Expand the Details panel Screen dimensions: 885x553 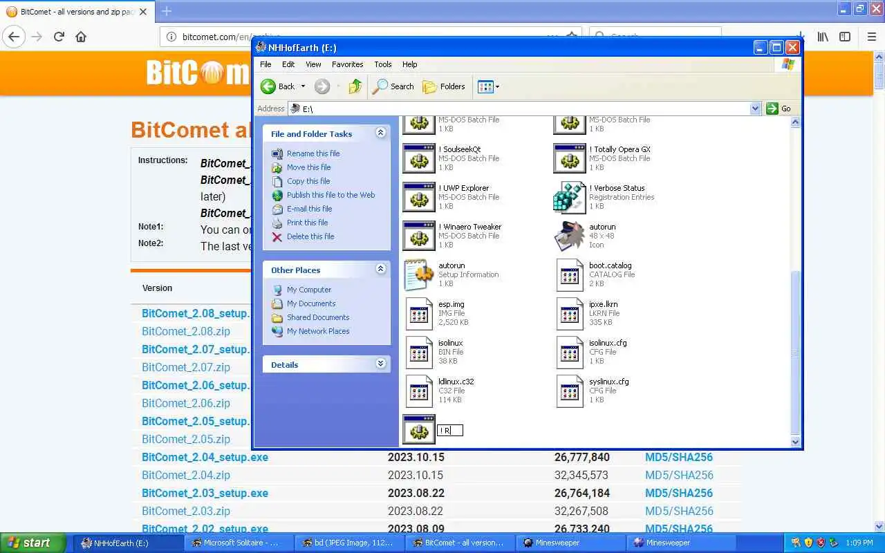(380, 364)
